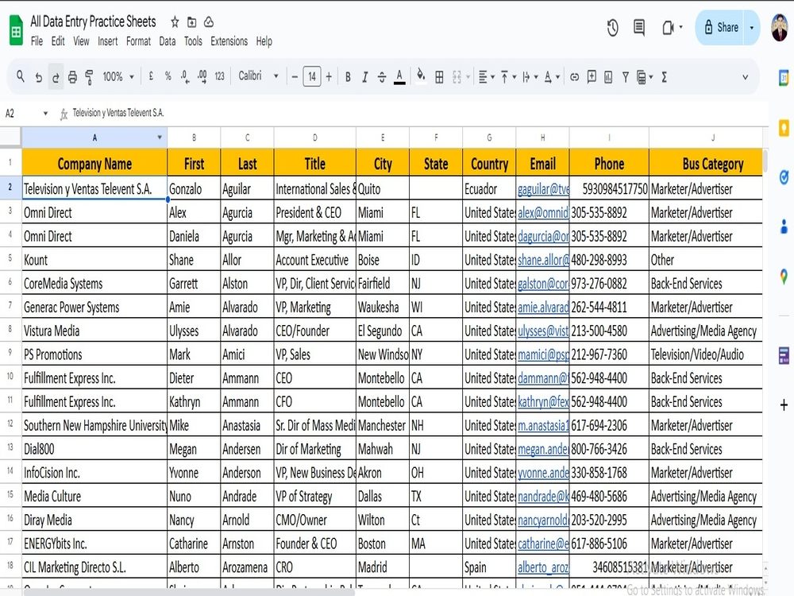Open column A header dropdown arrow
Screen dimensions: 794x596
160,137
